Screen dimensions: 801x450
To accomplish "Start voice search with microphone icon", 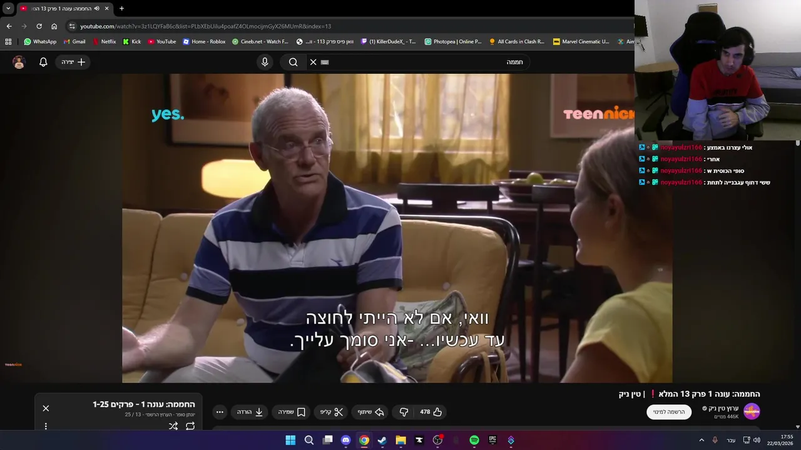I will [x=265, y=62].
